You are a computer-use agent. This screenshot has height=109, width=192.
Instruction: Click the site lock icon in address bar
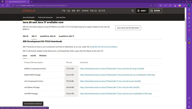13,6
